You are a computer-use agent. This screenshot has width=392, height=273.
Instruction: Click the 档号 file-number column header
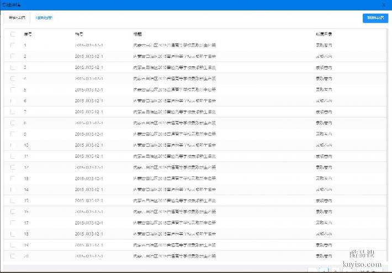(x=79, y=34)
